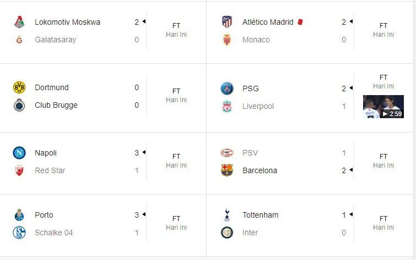The height and width of the screenshot is (260, 416).
Task: Select the Red Star team name
Action: [x=50, y=170]
